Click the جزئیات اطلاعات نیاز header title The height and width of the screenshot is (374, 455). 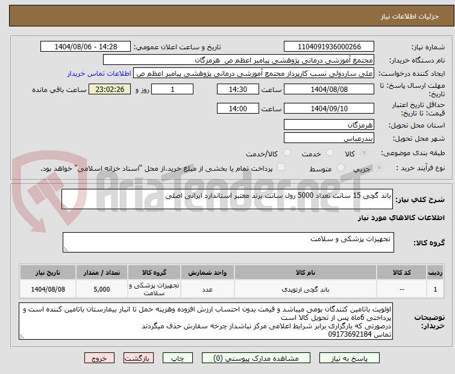pos(410,16)
